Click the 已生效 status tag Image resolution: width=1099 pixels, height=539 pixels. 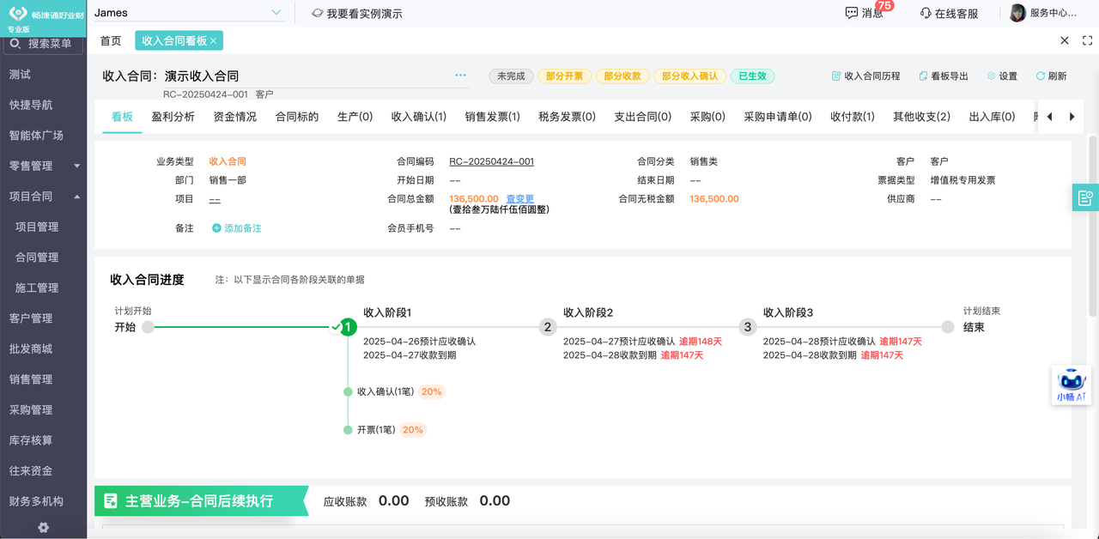click(753, 76)
